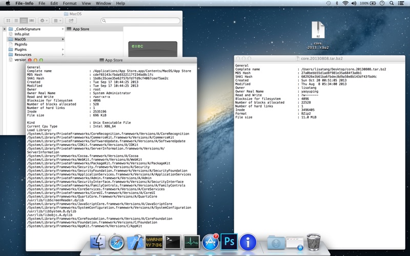Open Photoshop from the Dock

pyautogui.click(x=229, y=242)
